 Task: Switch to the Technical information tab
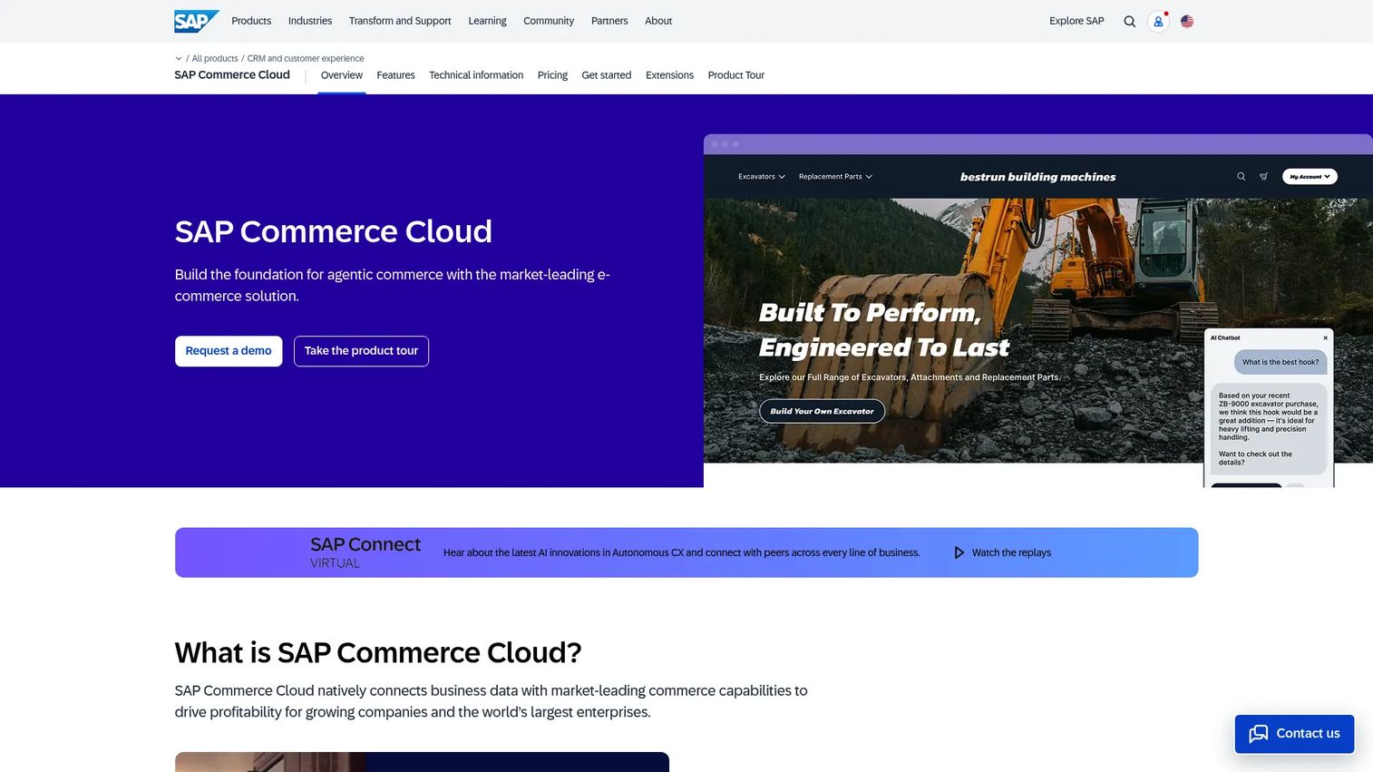476,75
